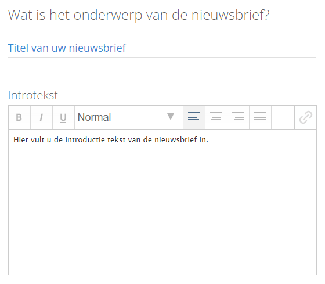The width and height of the screenshot is (325, 284).
Task: Justify the text with the justify icon
Action: pos(260,117)
